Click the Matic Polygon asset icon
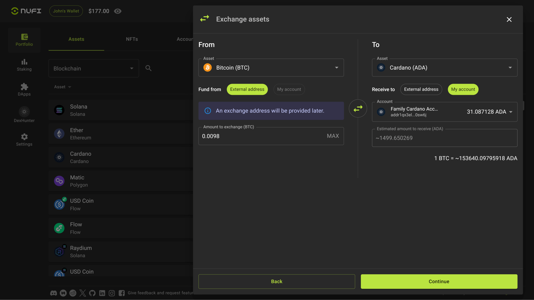Viewport: 534px width, 300px height. point(59,181)
